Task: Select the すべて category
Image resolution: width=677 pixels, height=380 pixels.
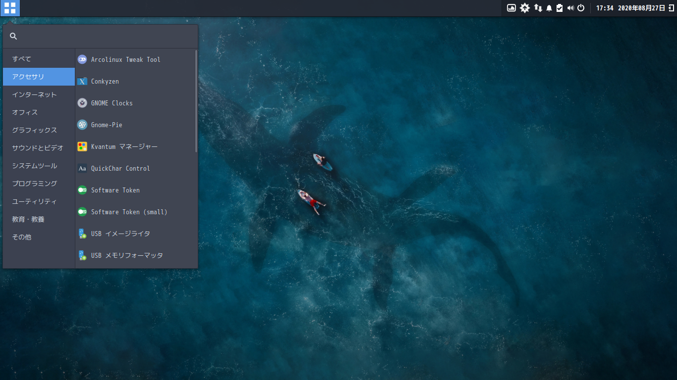Action: (x=39, y=59)
